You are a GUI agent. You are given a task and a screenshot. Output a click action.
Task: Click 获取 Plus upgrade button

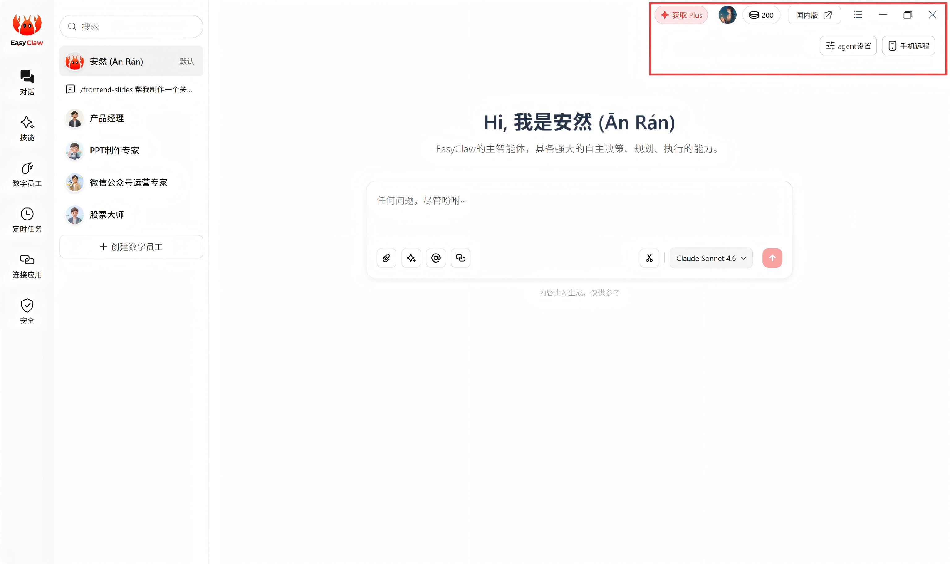click(x=681, y=15)
